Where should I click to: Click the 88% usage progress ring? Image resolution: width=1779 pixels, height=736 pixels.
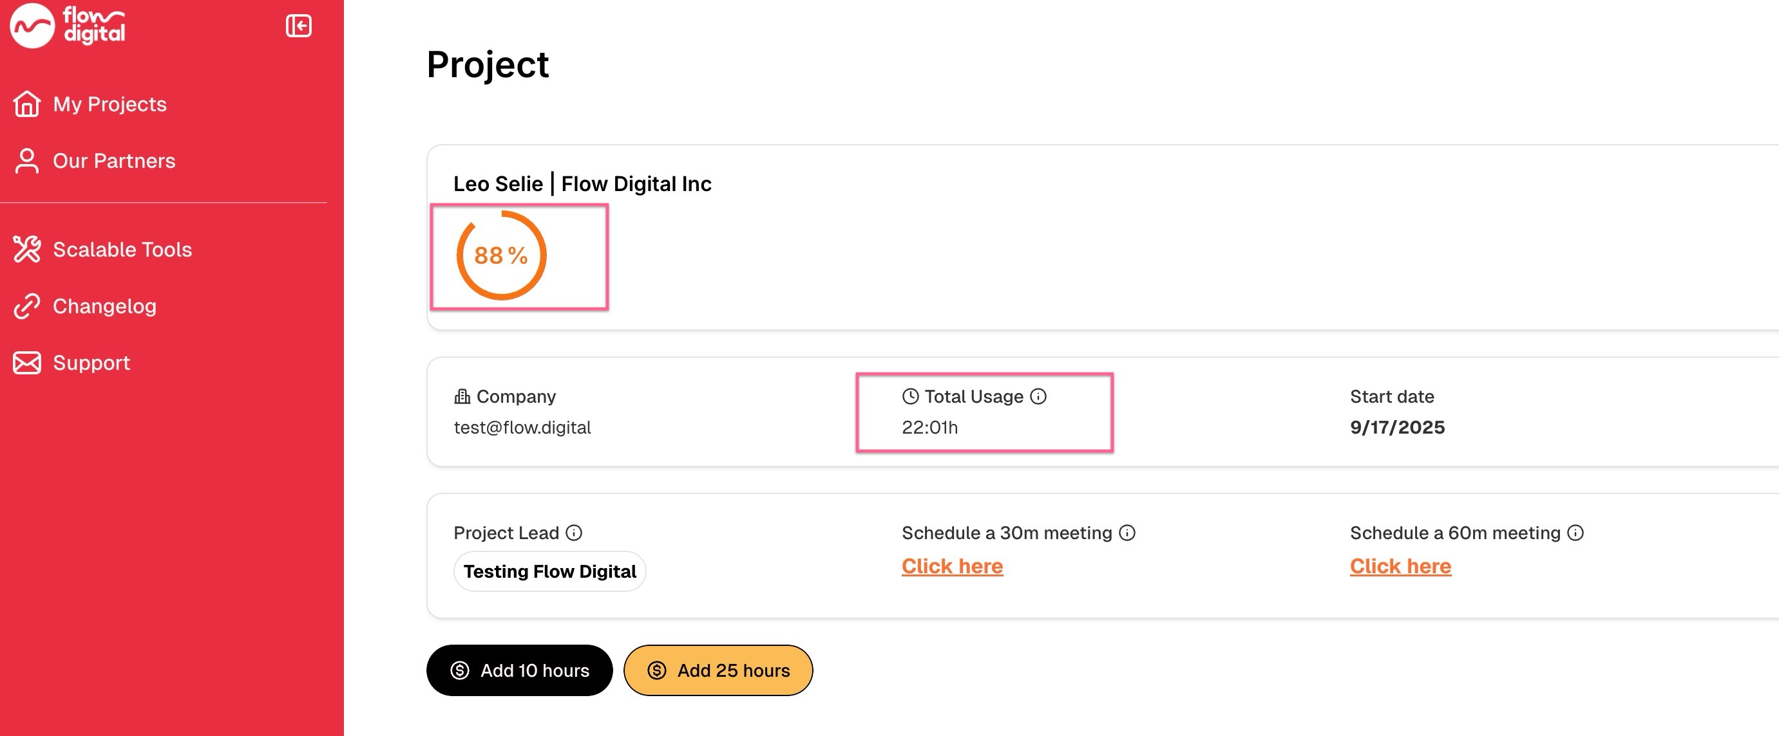[501, 256]
